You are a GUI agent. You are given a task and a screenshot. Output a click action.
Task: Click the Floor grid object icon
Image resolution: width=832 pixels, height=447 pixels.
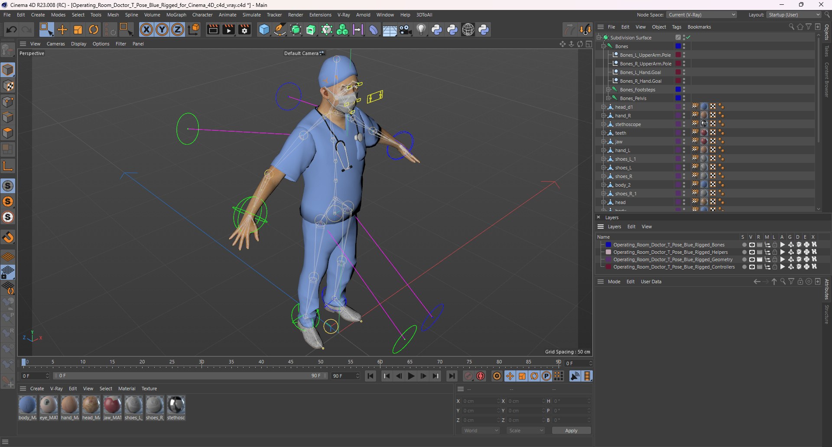click(x=390, y=29)
